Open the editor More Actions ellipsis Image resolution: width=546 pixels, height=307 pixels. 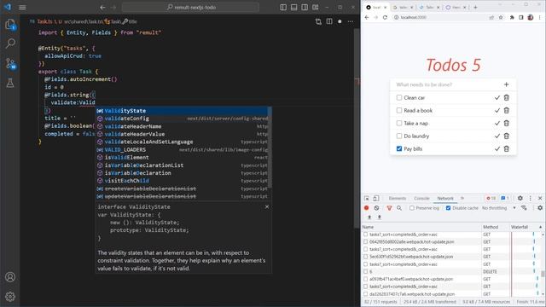(351, 21)
